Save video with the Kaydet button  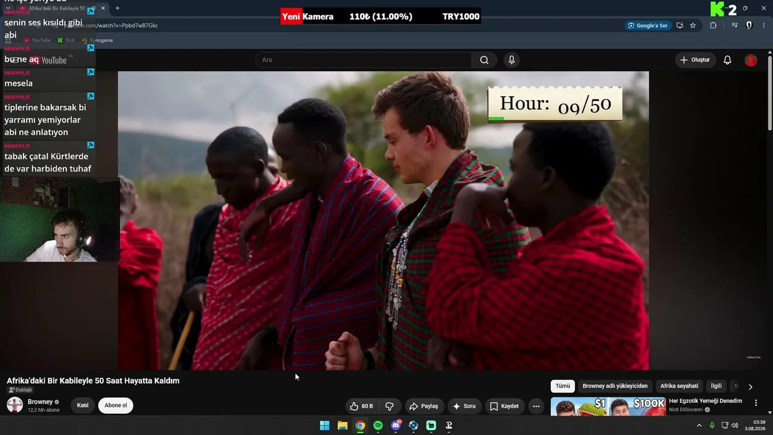(504, 406)
